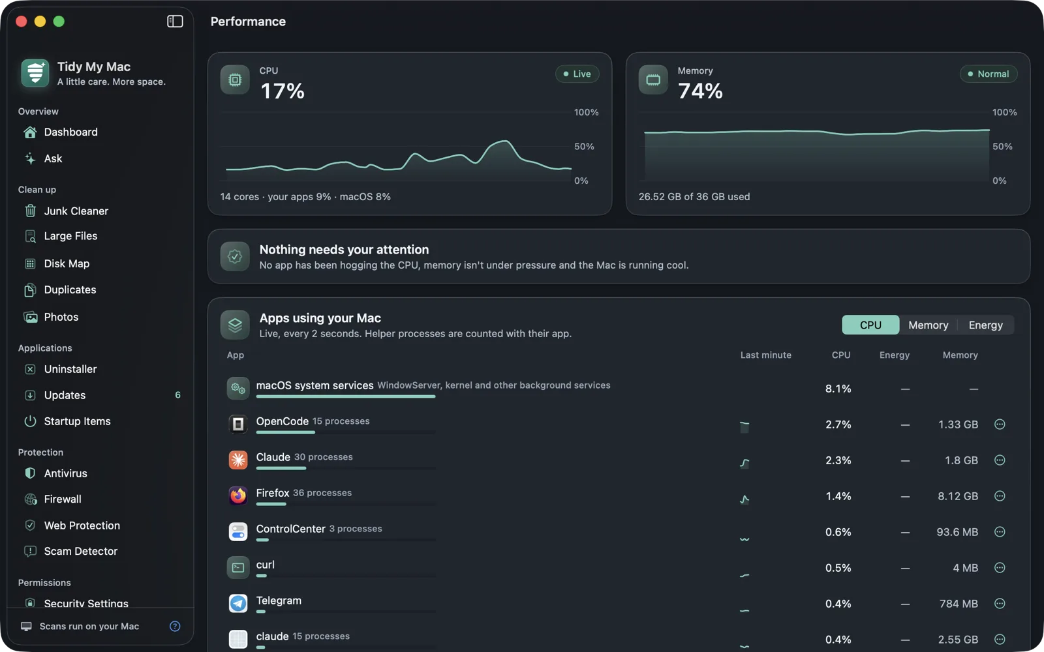The height and width of the screenshot is (652, 1044).
Task: Click the CPU usage graph
Action: click(x=398, y=147)
